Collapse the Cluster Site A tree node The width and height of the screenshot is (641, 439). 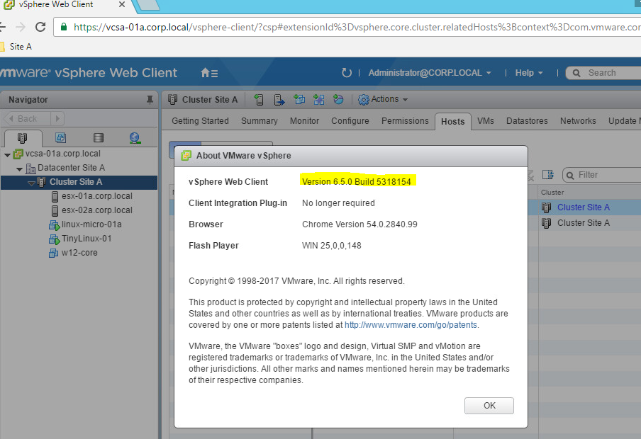tap(31, 183)
